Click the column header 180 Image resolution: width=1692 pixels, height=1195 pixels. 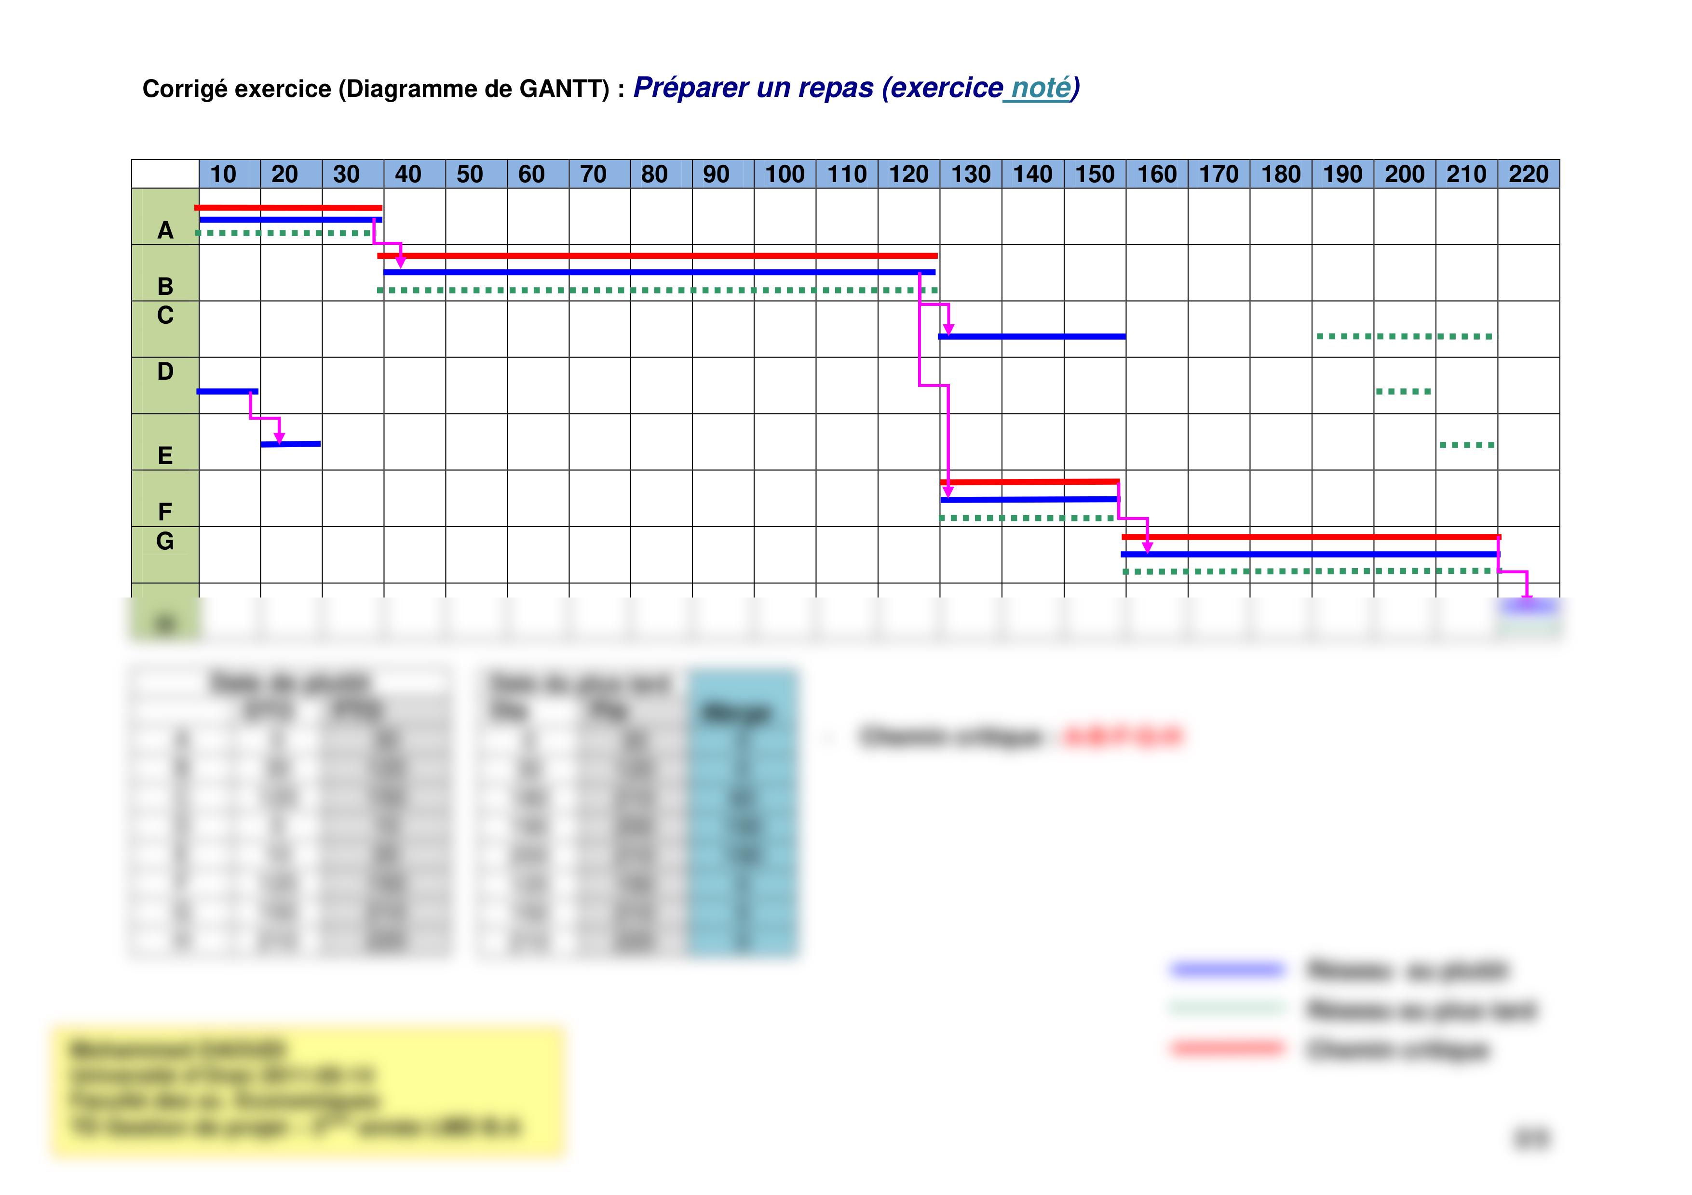1282,174
